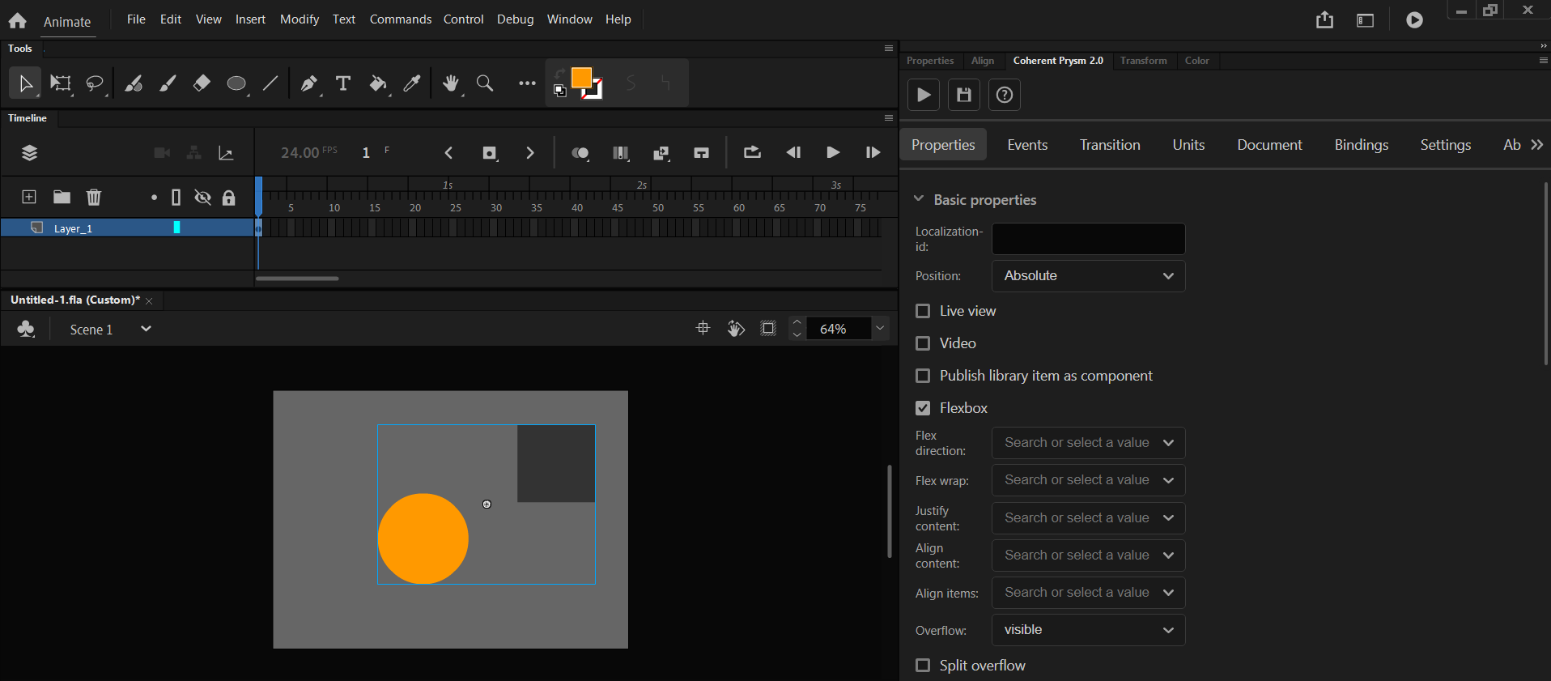Screen dimensions: 1551x681
Task: Uncheck the Flexbox checkbox
Action: (923, 408)
